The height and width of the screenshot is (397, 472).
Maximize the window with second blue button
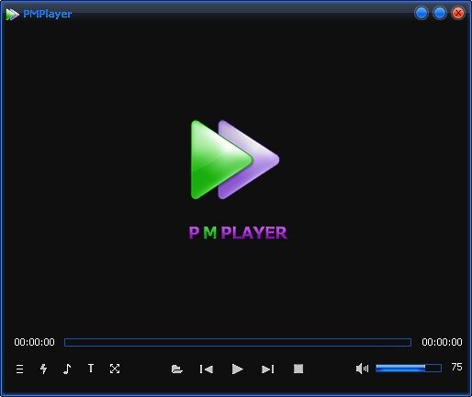[x=440, y=13]
